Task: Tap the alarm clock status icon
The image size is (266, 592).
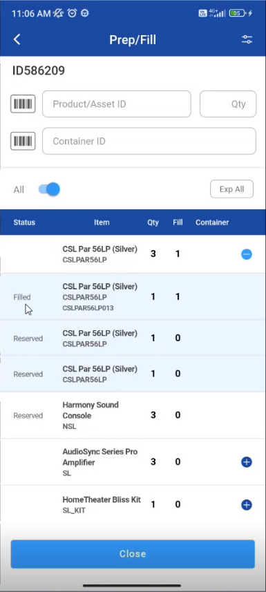Action: click(72, 13)
